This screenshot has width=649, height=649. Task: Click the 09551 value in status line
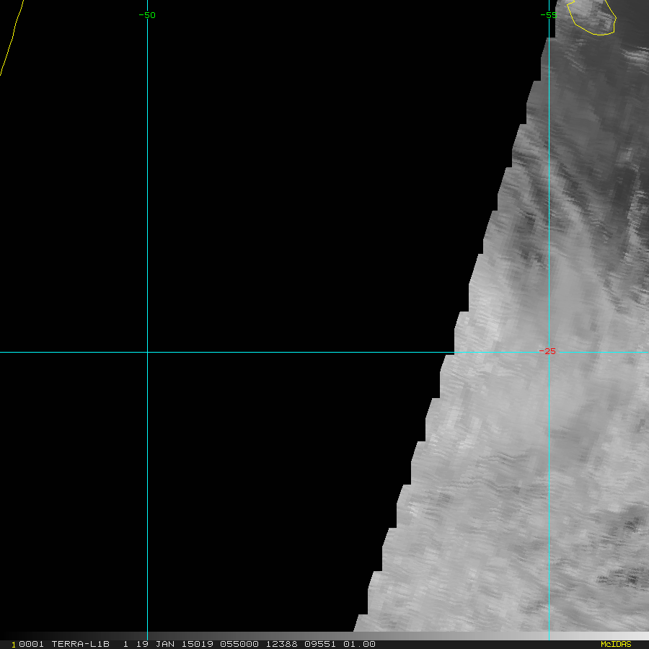(x=321, y=644)
